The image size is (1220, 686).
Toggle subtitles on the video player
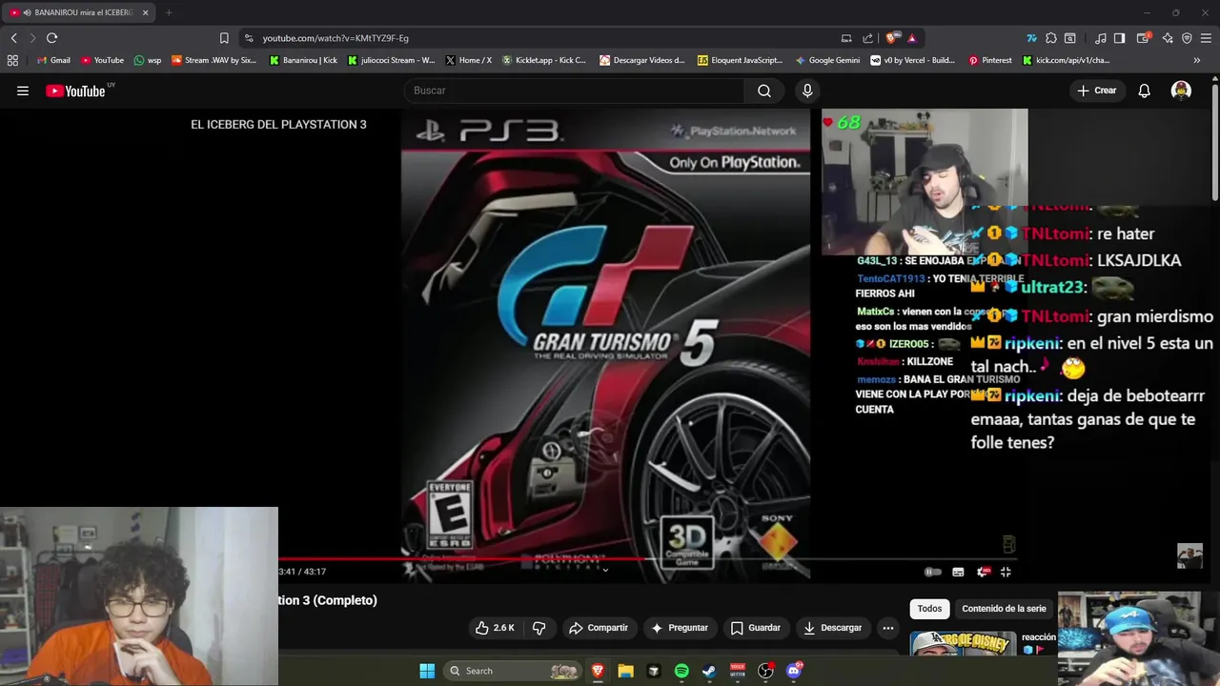pyautogui.click(x=958, y=572)
